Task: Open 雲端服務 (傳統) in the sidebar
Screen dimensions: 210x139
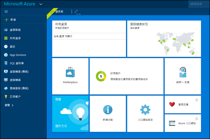Action: [x=19, y=88]
